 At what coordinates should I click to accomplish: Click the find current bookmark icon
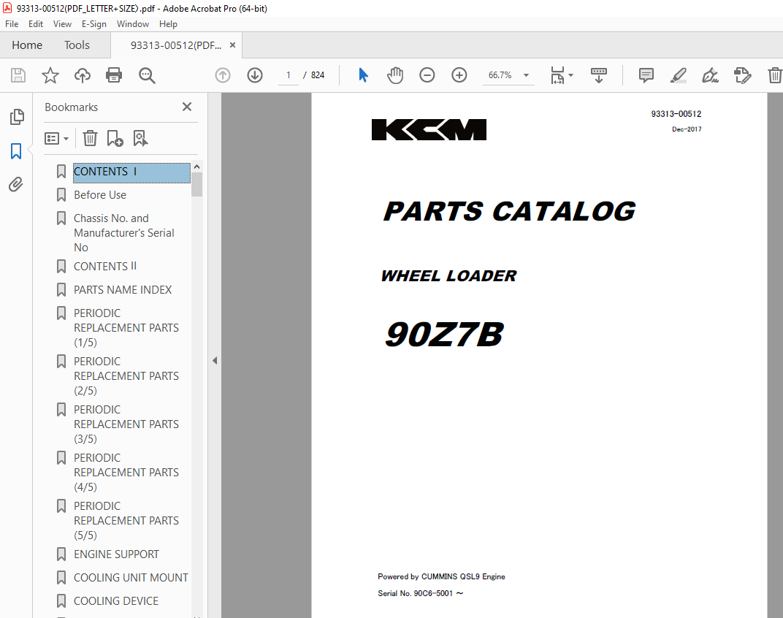tap(140, 138)
